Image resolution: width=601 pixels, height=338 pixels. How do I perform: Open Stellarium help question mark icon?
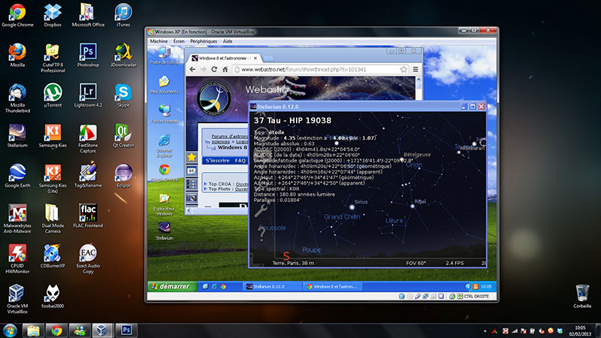[261, 233]
